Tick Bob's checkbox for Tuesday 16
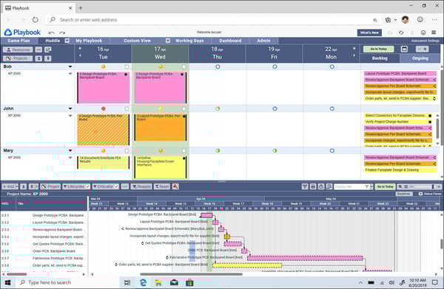The height and width of the screenshot is (289, 444). pos(127,67)
